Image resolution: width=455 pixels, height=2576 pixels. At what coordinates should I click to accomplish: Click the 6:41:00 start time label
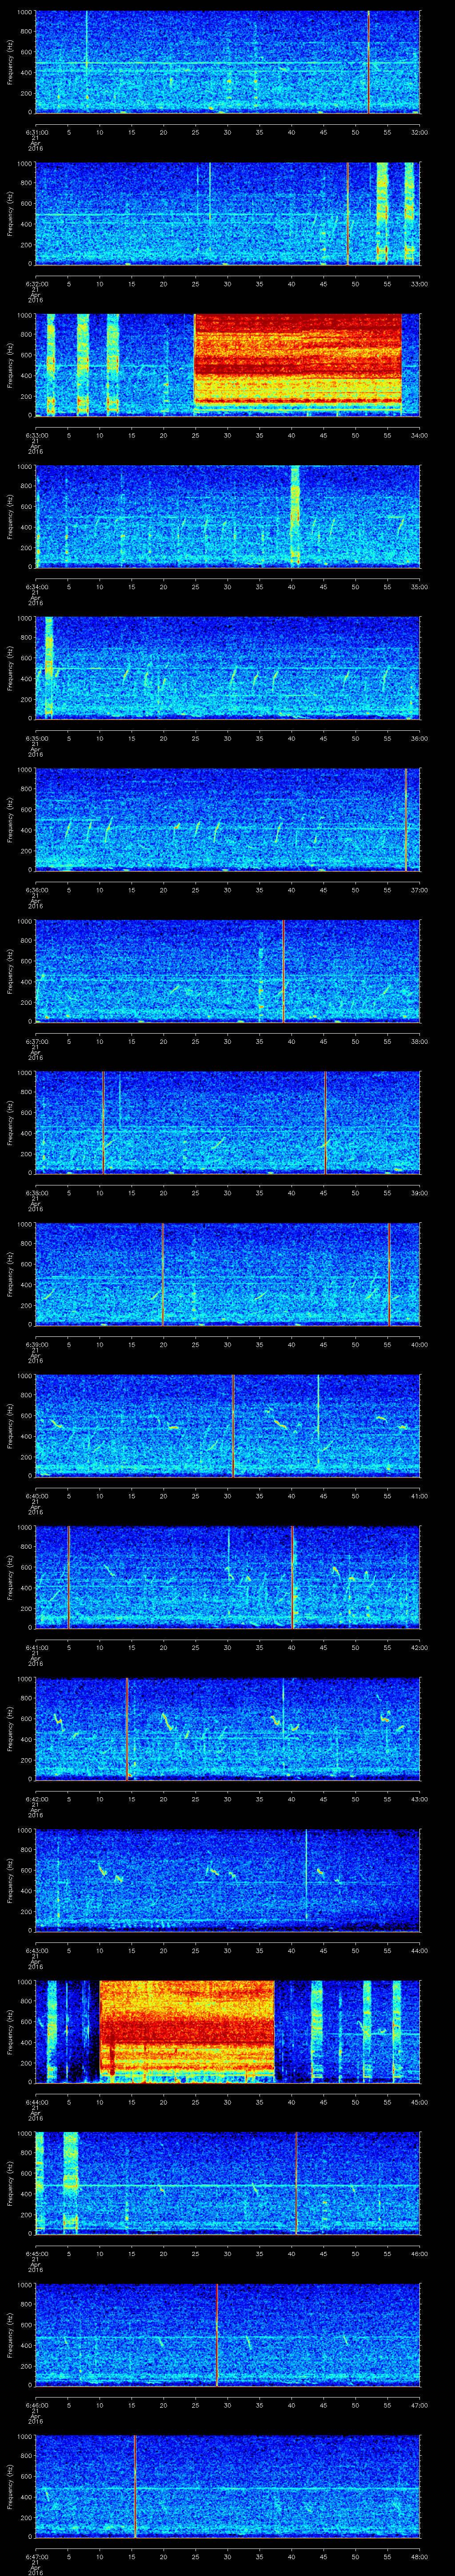click(36, 1648)
